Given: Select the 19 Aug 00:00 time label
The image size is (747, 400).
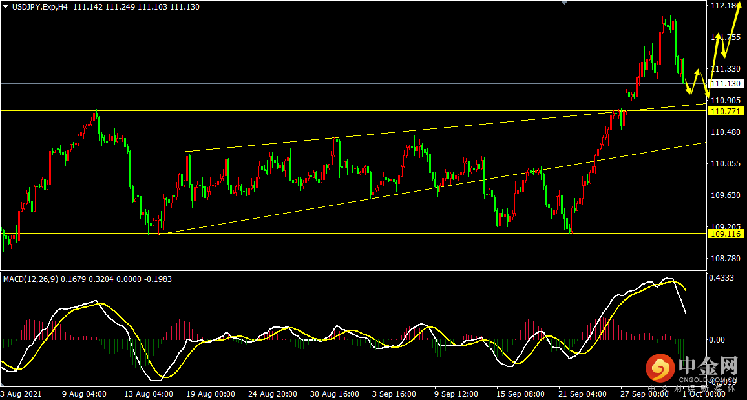Looking at the screenshot, I should [x=211, y=394].
